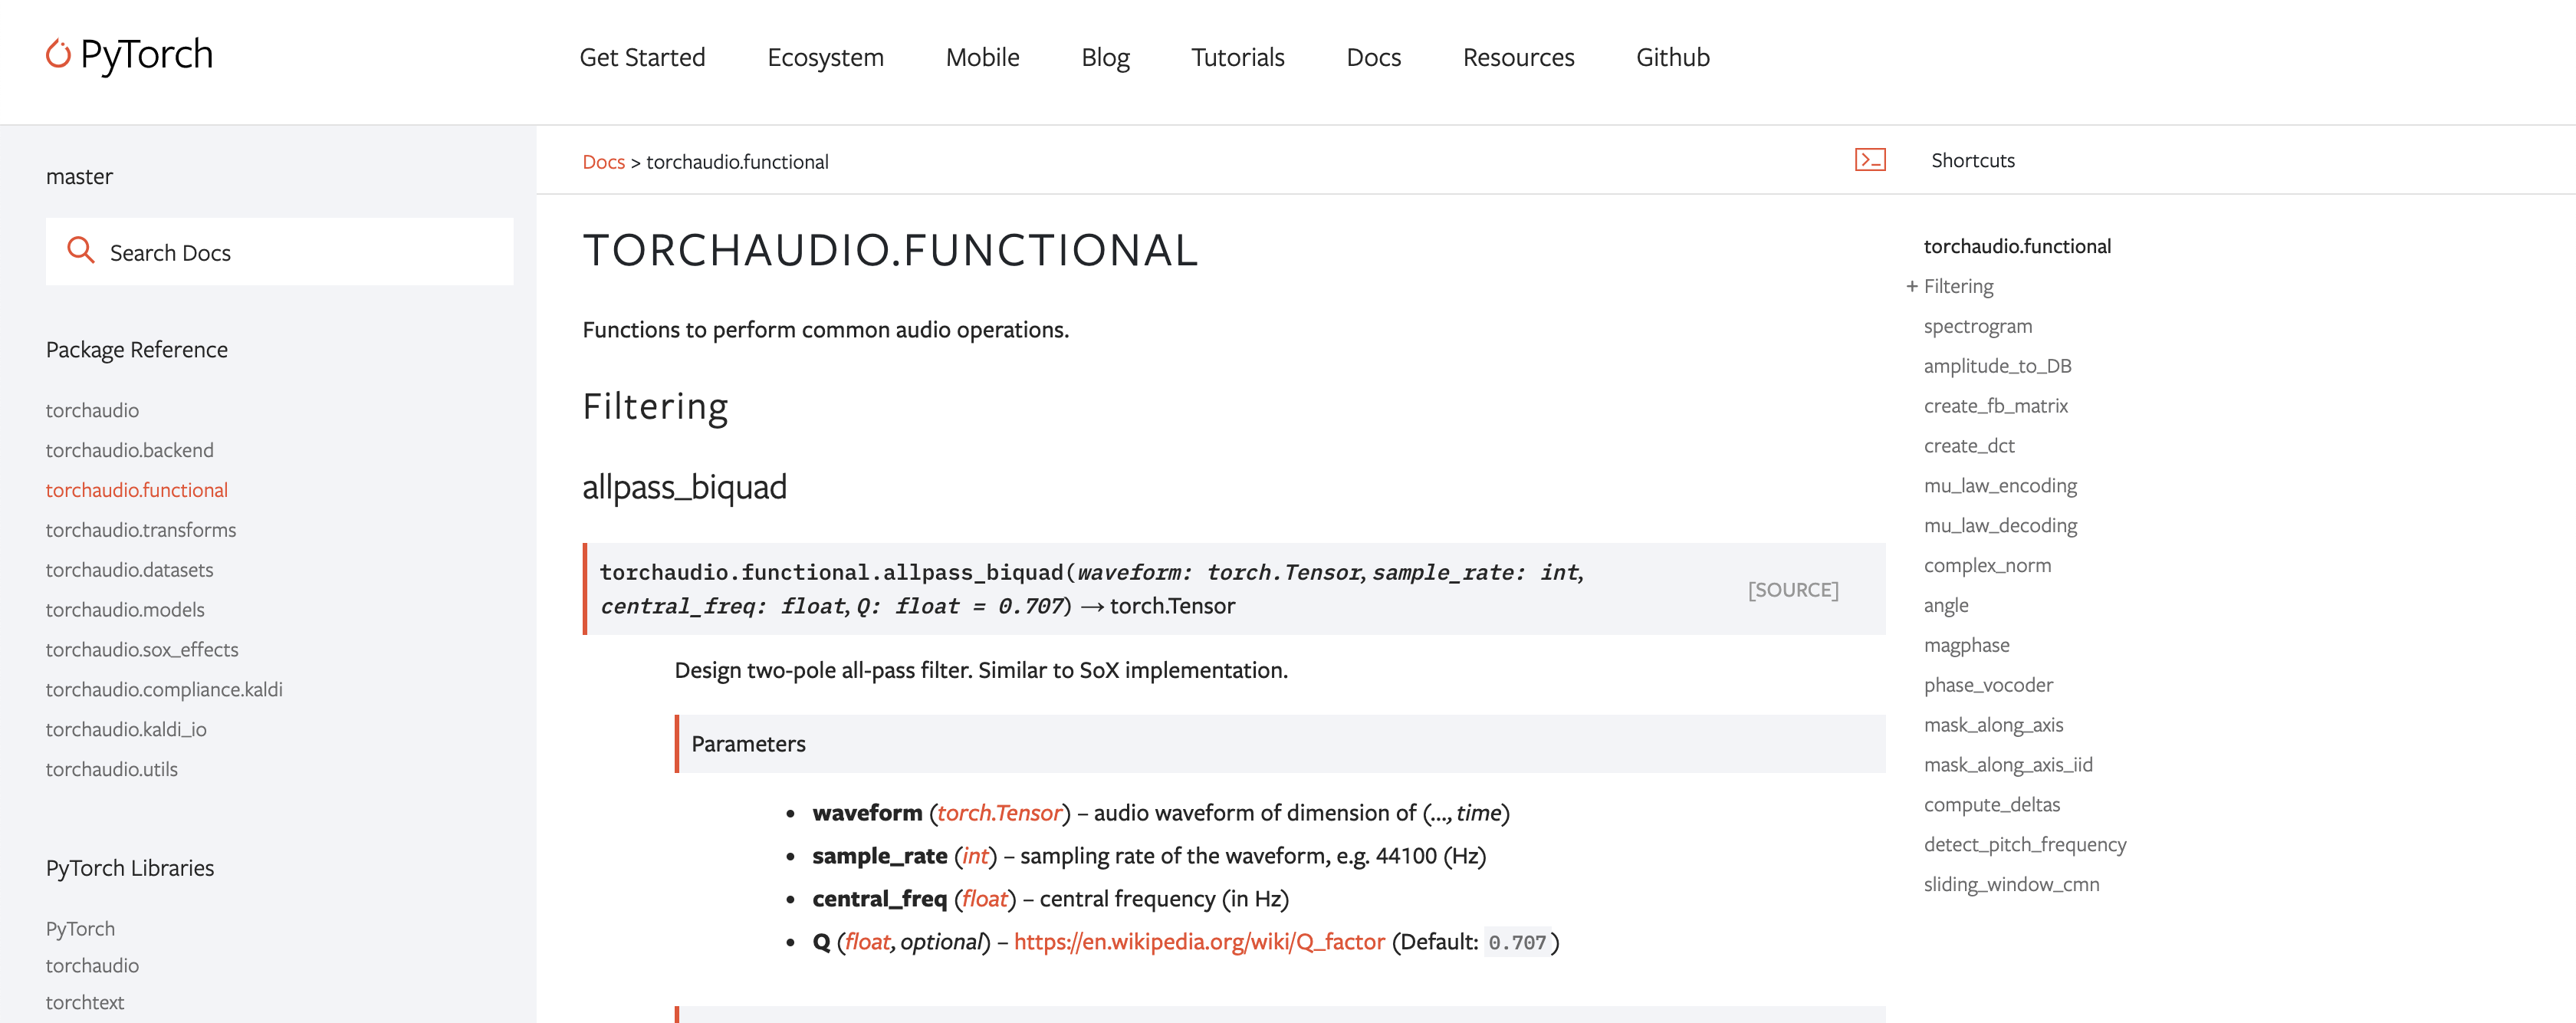Select torchaudio.sox_effects in sidebar
Viewport: 2576px width, 1023px height.
tap(142, 650)
